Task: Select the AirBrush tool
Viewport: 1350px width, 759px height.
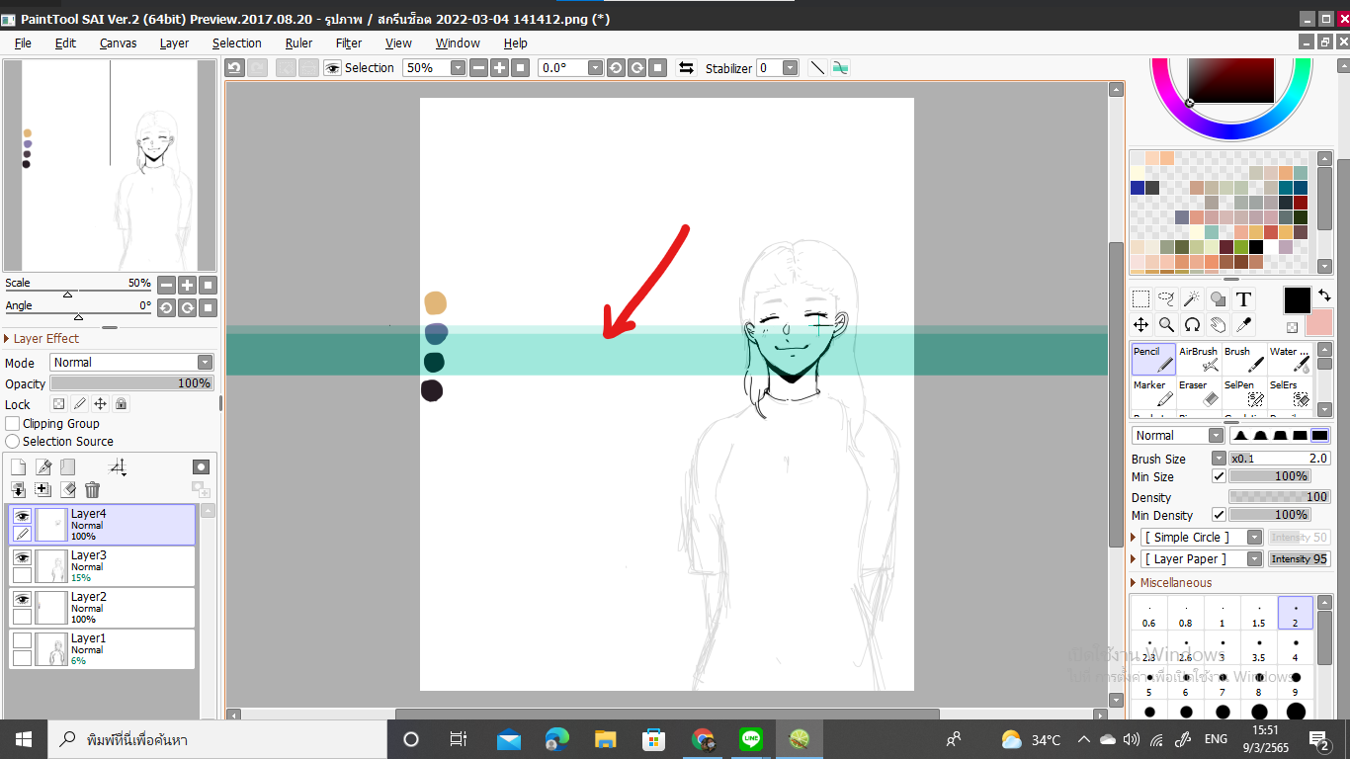Action: click(x=1198, y=359)
